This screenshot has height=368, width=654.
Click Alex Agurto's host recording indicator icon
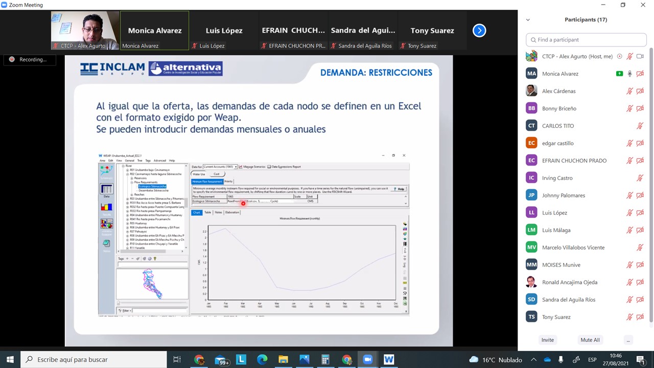[x=620, y=56]
